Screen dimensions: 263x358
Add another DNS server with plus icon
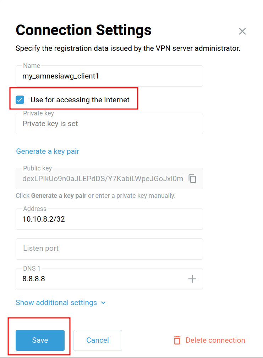pyautogui.click(x=192, y=279)
